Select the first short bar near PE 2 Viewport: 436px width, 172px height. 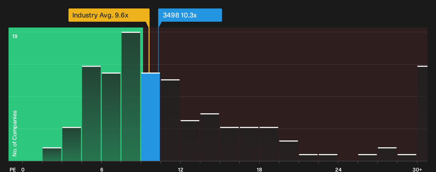click(52, 154)
